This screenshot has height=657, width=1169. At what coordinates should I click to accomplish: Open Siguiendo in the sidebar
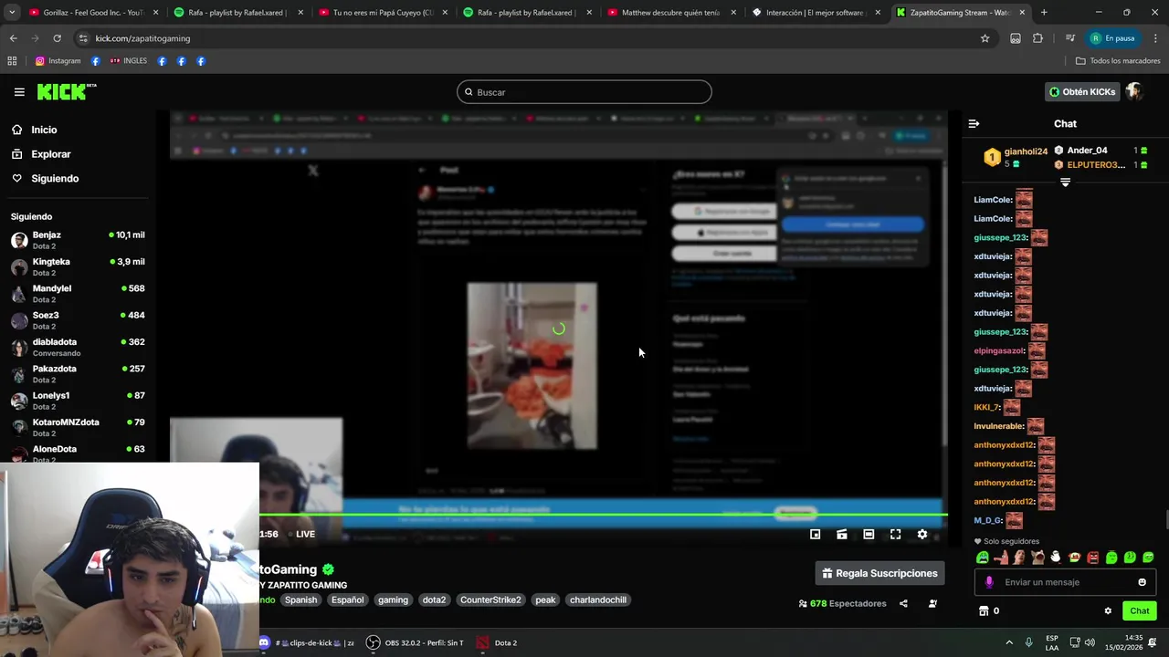pos(54,179)
